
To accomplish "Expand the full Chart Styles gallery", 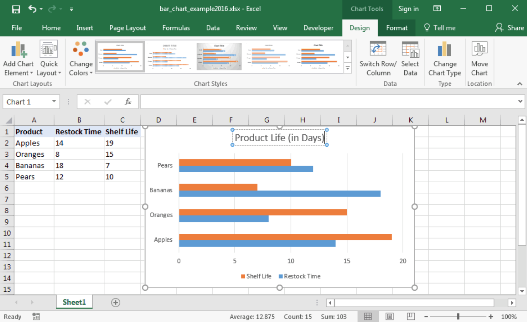I will click(348, 69).
